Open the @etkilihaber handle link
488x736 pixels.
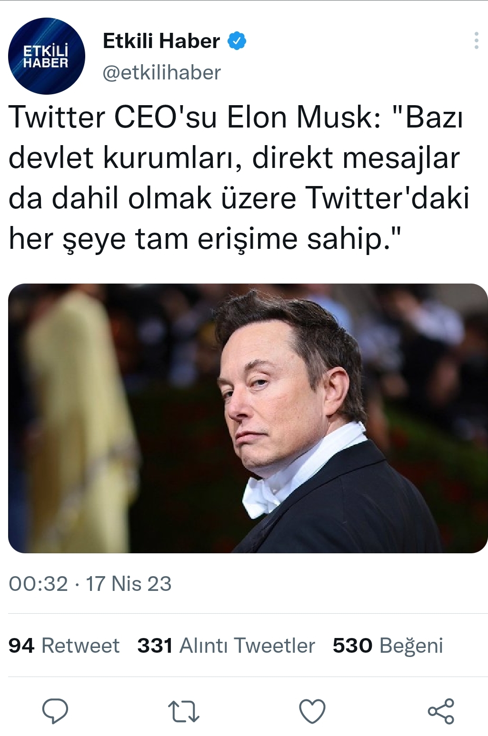click(162, 73)
